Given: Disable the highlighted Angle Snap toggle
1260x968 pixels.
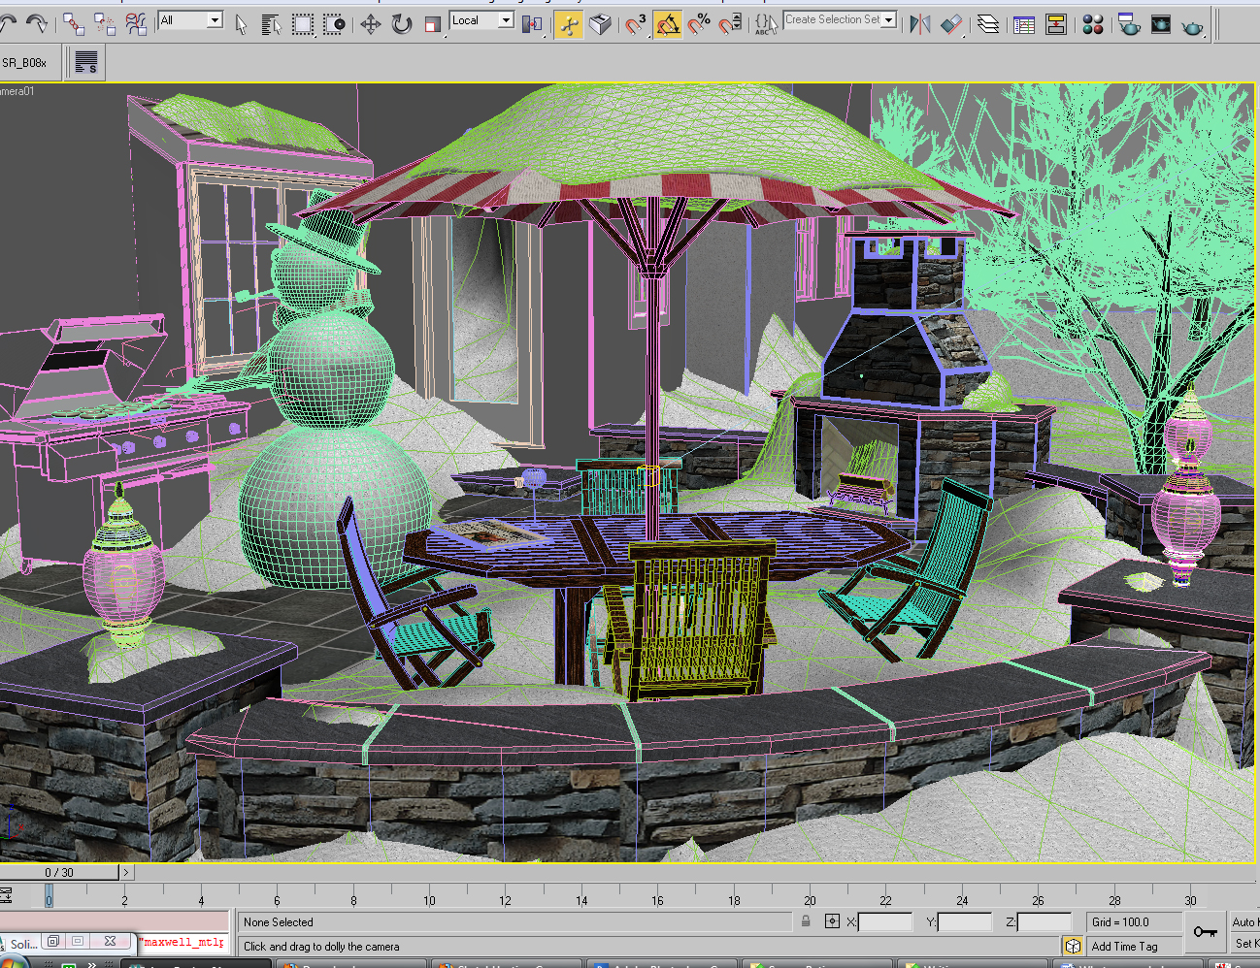Looking at the screenshot, I should click(668, 23).
